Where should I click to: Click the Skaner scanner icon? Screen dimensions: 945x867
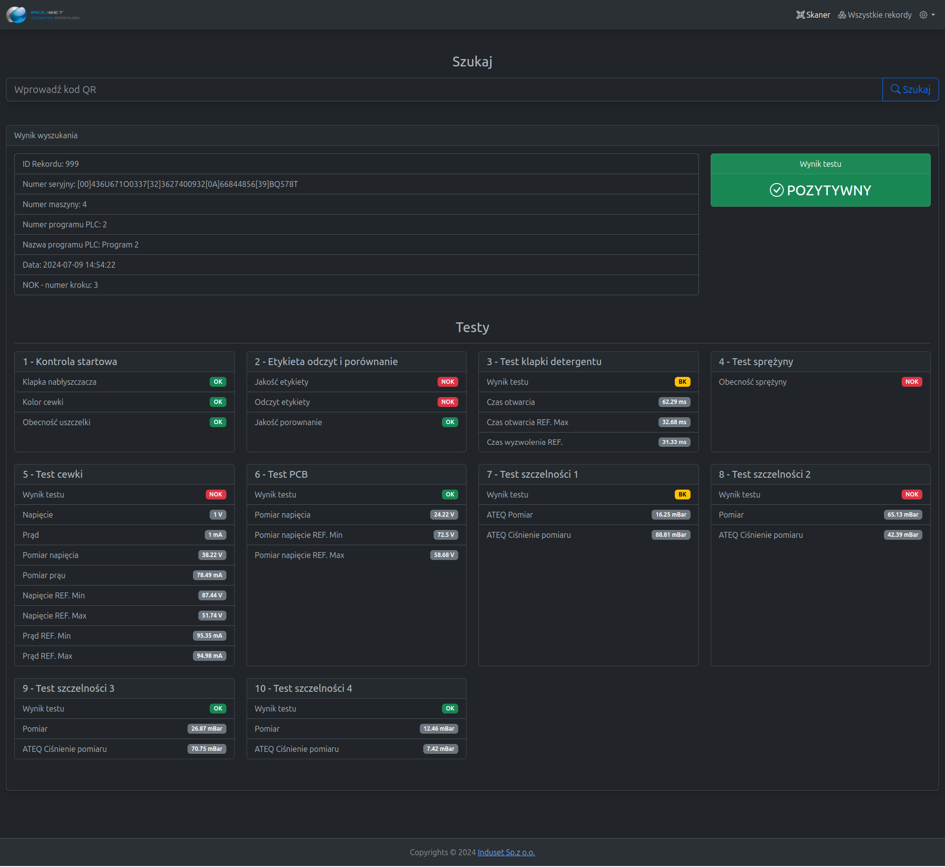tap(800, 15)
